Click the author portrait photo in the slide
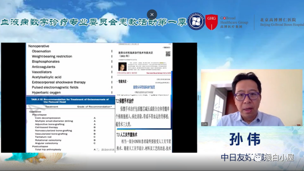304x171 pixels. 122,67
